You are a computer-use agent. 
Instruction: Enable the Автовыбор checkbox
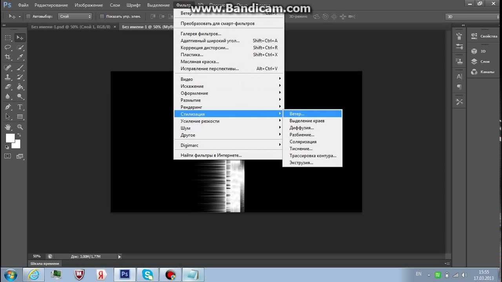[28, 16]
